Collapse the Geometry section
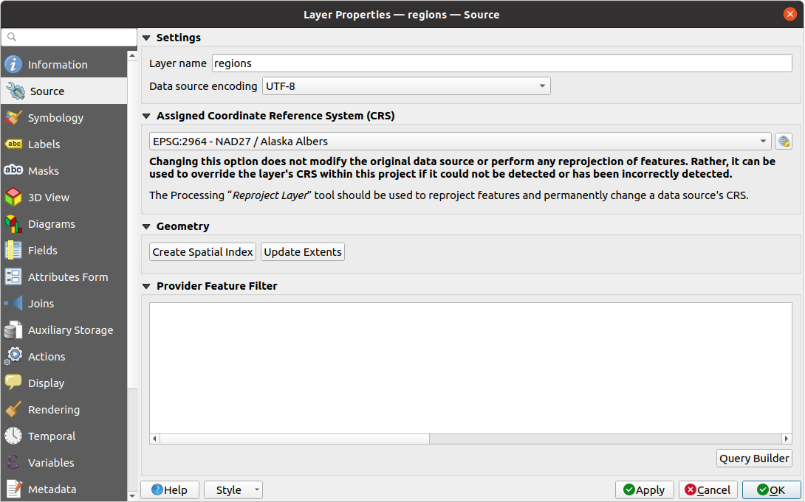The width and height of the screenshot is (805, 502). click(146, 226)
